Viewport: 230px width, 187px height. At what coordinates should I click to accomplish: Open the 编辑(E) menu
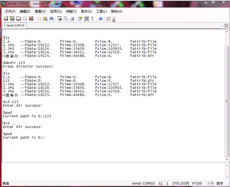pyautogui.click(x=25, y=11)
